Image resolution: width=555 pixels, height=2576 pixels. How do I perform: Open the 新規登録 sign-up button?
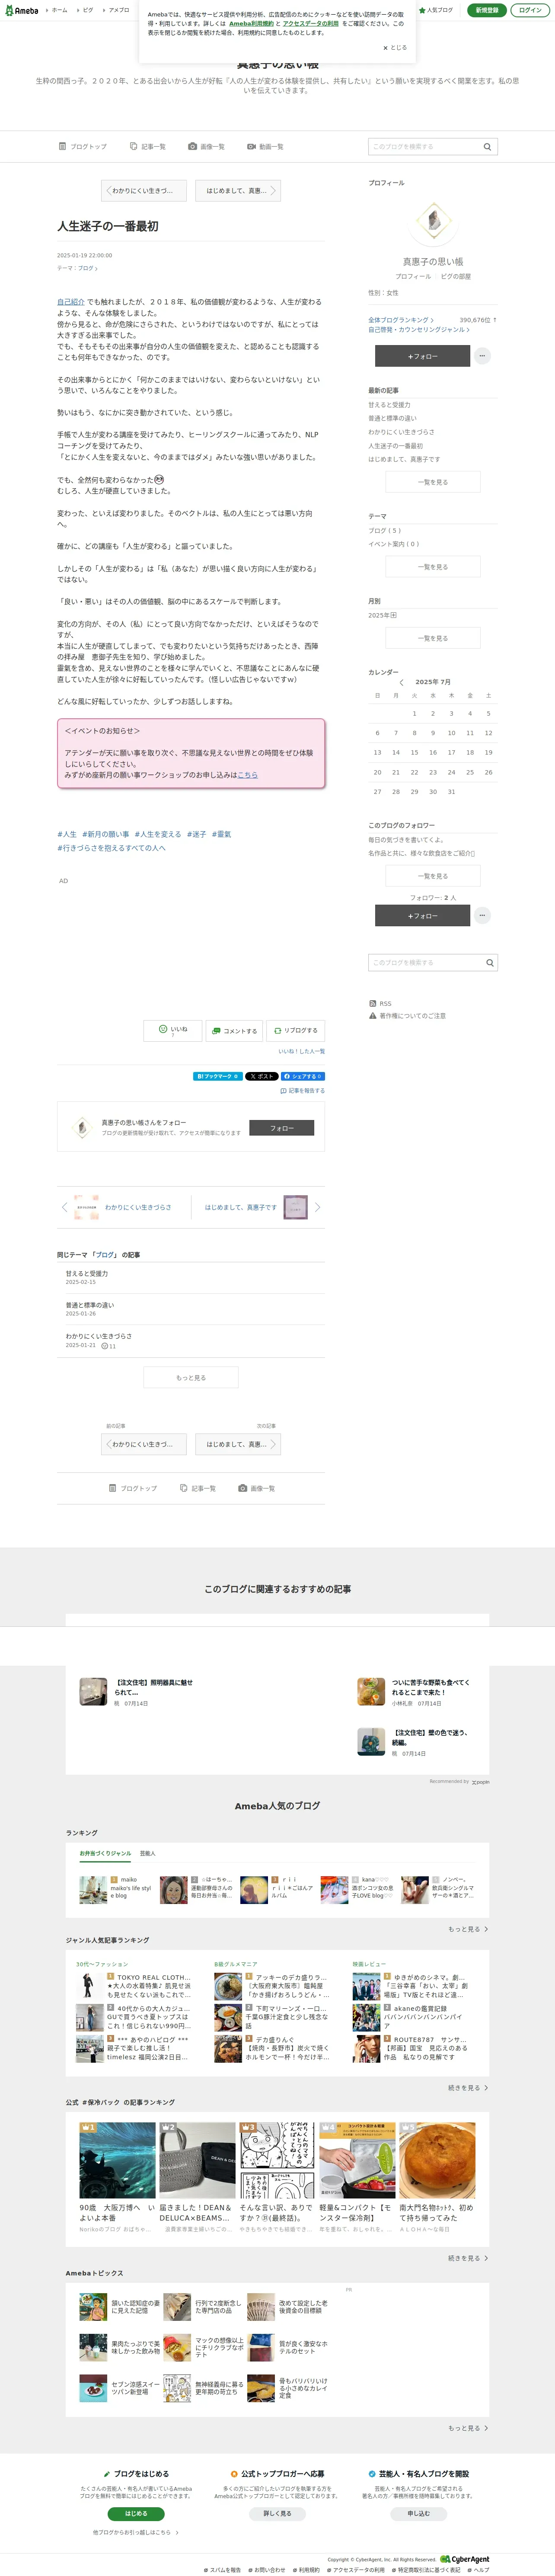487,10
